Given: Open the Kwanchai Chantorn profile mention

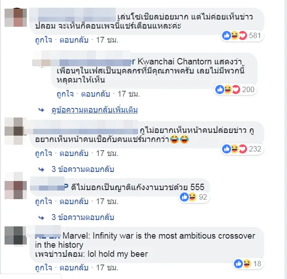Looking at the screenshot, I should click(x=175, y=62).
